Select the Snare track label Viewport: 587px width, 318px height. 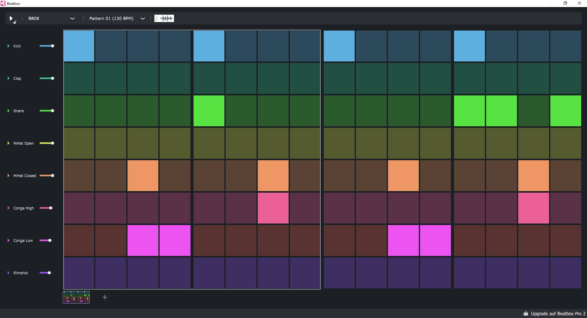click(x=18, y=111)
